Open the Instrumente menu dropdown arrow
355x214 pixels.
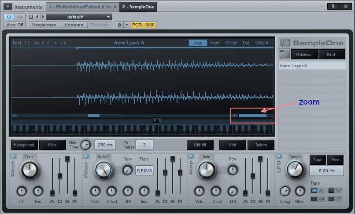tap(7, 7)
